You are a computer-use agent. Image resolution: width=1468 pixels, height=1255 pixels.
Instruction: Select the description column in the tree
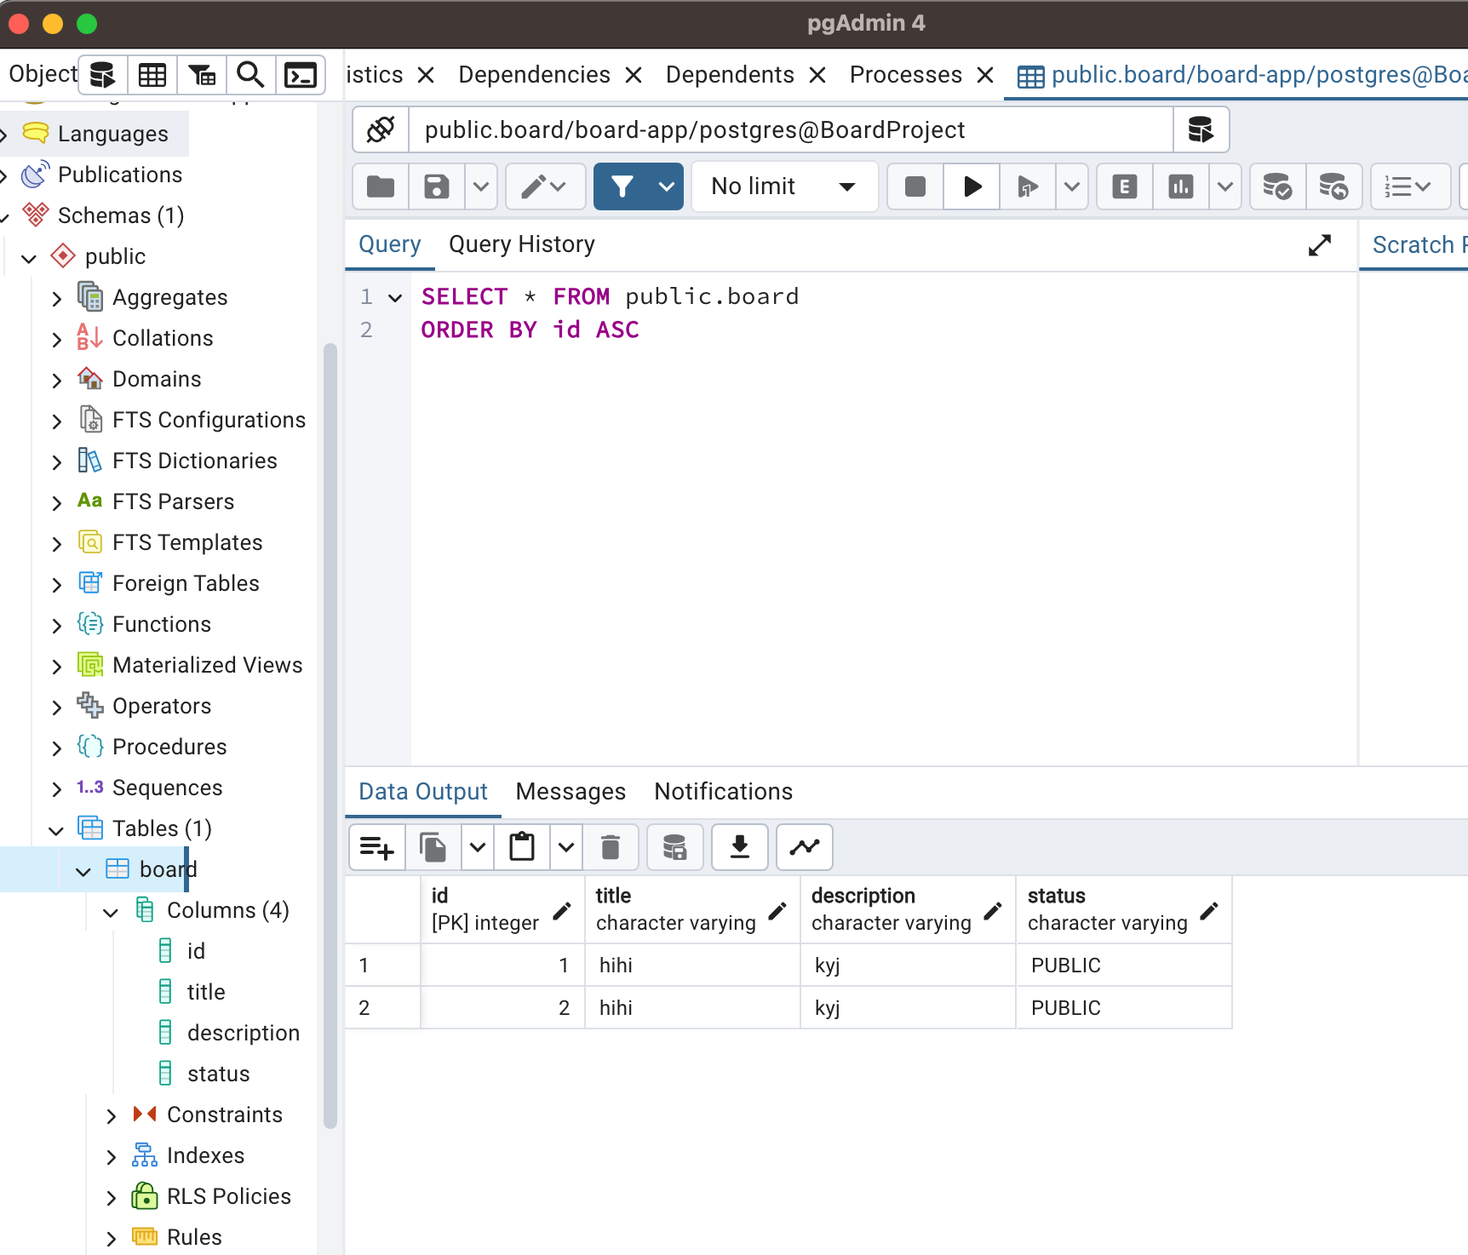[243, 1033]
